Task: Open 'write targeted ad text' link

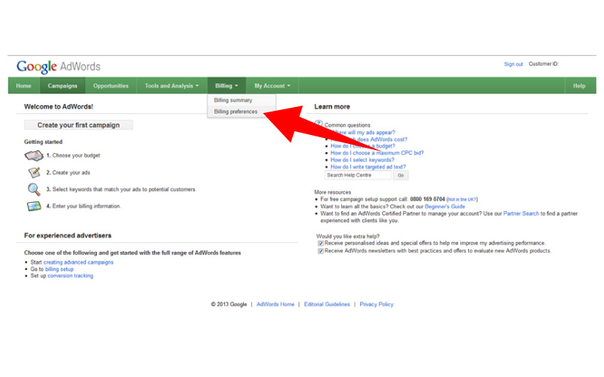Action: (x=368, y=167)
